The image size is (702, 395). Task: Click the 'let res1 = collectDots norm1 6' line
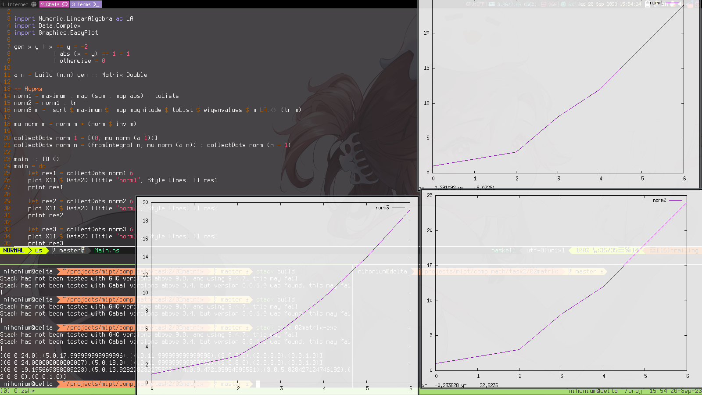tap(81, 173)
